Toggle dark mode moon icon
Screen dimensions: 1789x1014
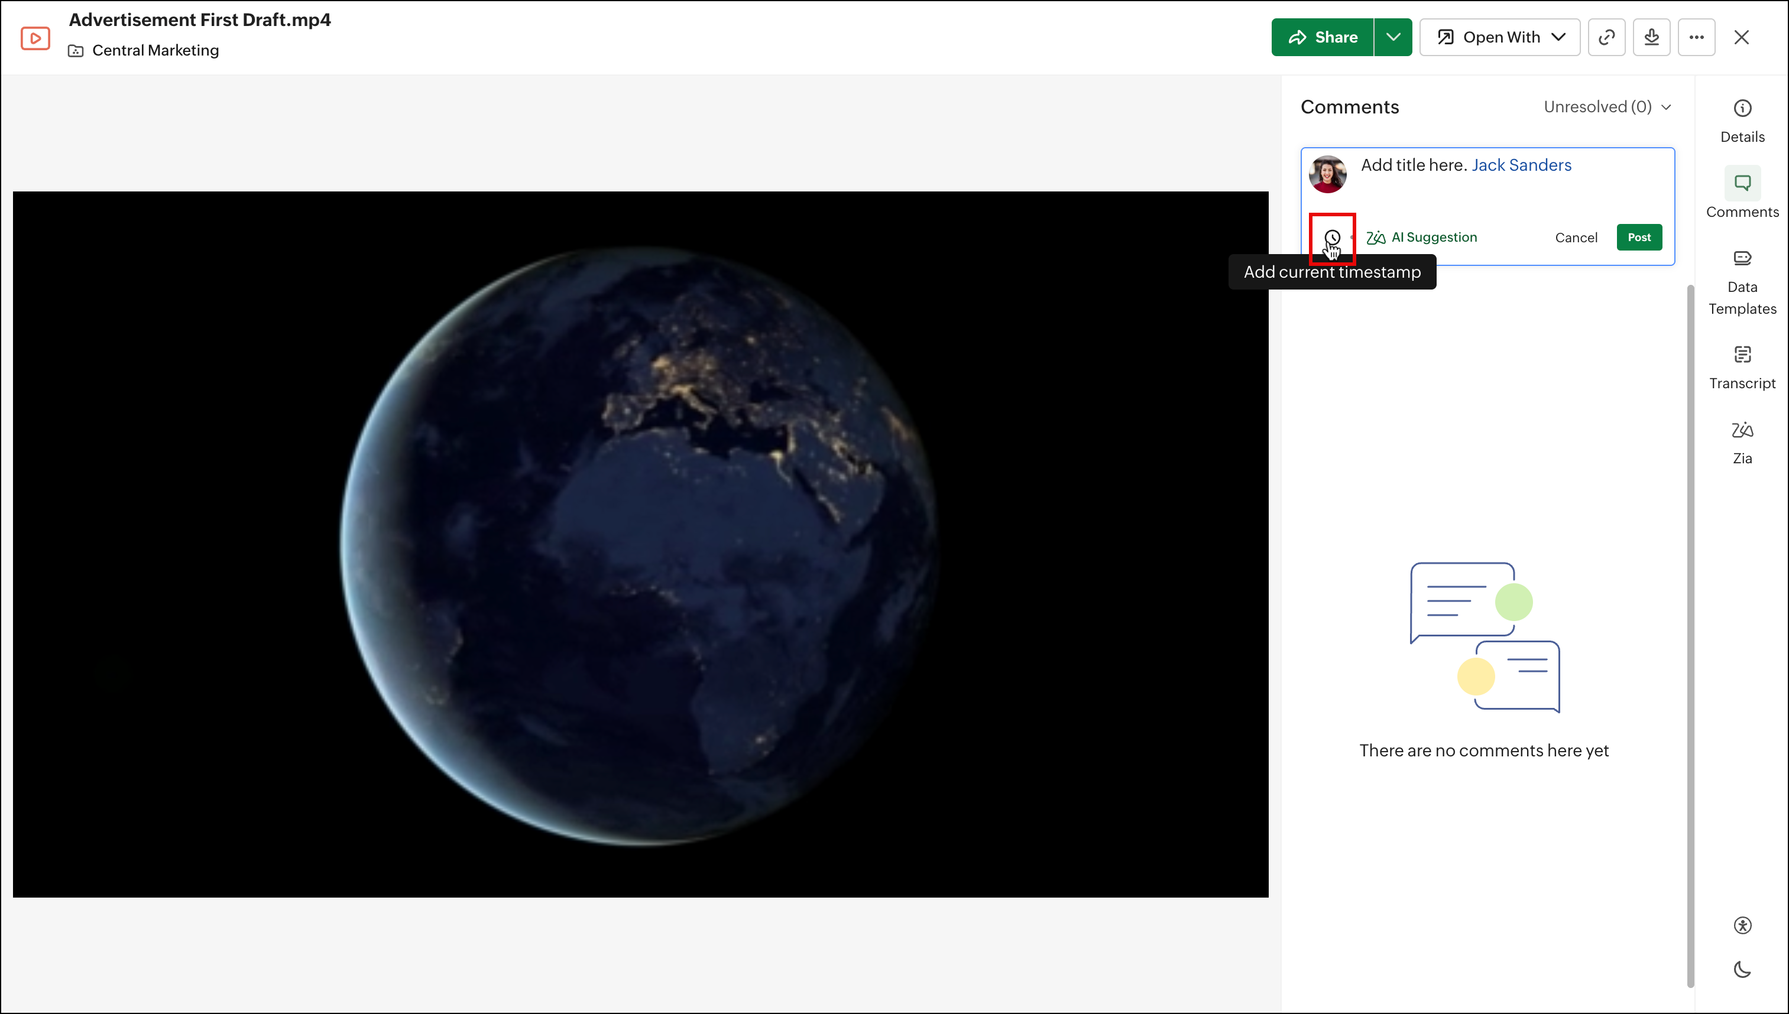(1742, 968)
